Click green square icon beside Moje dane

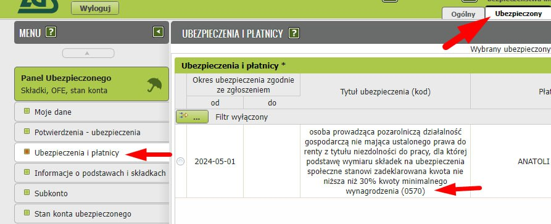[x=27, y=112]
